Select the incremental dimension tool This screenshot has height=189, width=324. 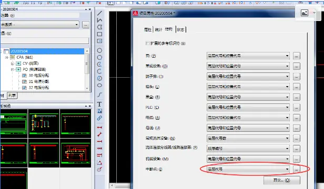pyautogui.click(x=99, y=149)
